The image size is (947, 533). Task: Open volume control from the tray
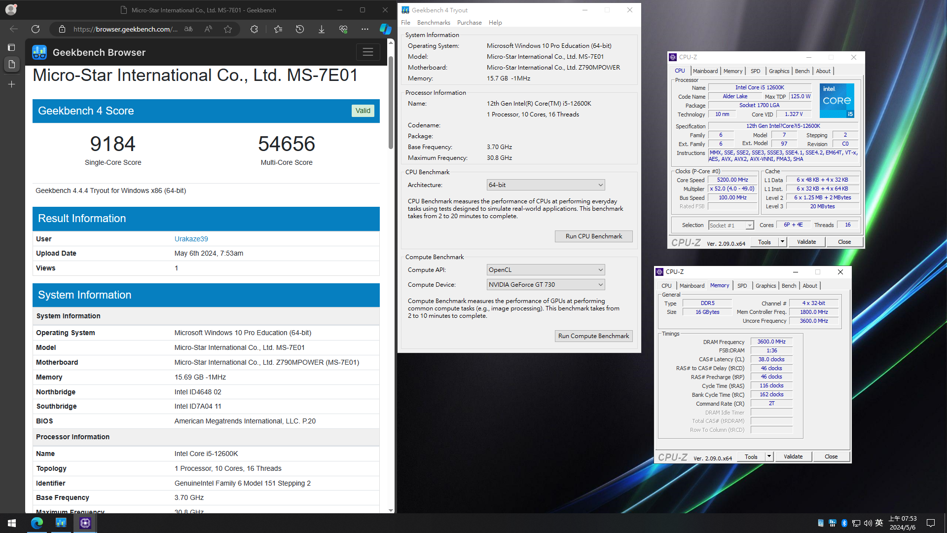point(868,523)
